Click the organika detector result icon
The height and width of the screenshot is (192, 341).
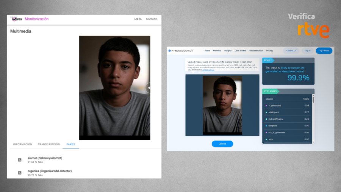(20, 173)
